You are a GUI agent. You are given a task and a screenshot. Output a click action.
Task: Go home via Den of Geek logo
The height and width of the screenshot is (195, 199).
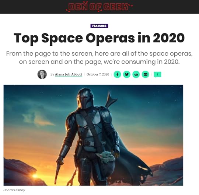pos(99,7)
